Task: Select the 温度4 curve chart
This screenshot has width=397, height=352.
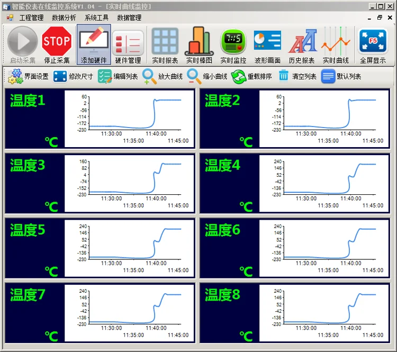Action: pyautogui.click(x=324, y=184)
